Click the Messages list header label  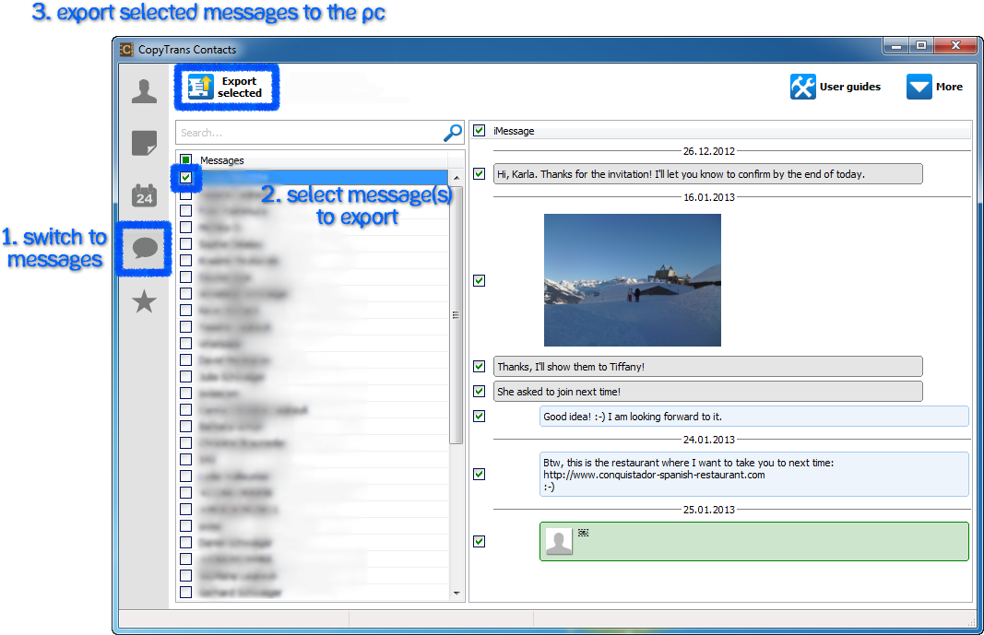(x=222, y=159)
